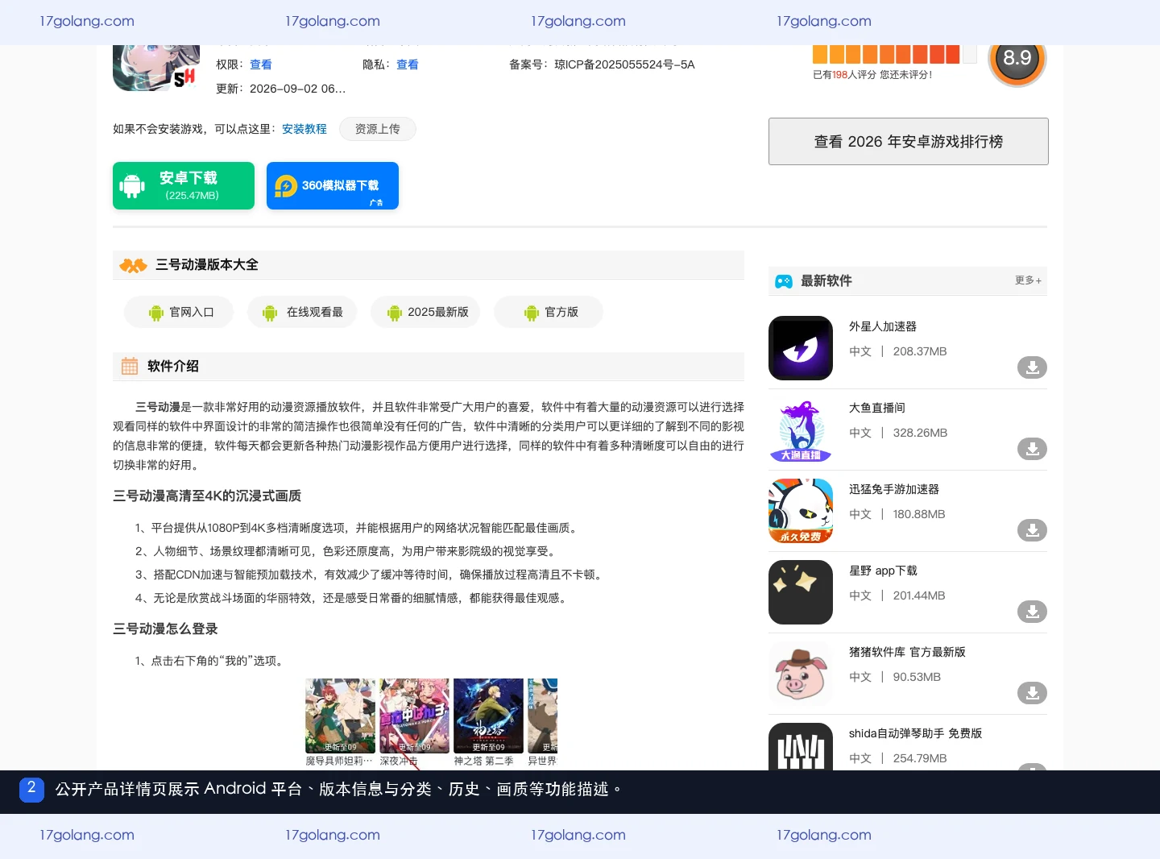Screen dimensions: 1160x859
Task: Click the 外星人加速器 app icon
Action: pyautogui.click(x=801, y=348)
